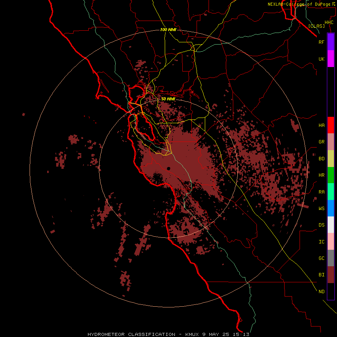
Task: Click the GR legend label
Action: [x=321, y=142]
